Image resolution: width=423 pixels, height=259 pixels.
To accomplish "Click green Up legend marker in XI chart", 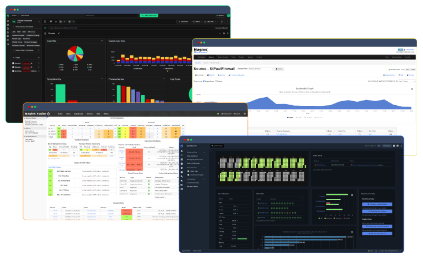I will (x=319, y=219).
